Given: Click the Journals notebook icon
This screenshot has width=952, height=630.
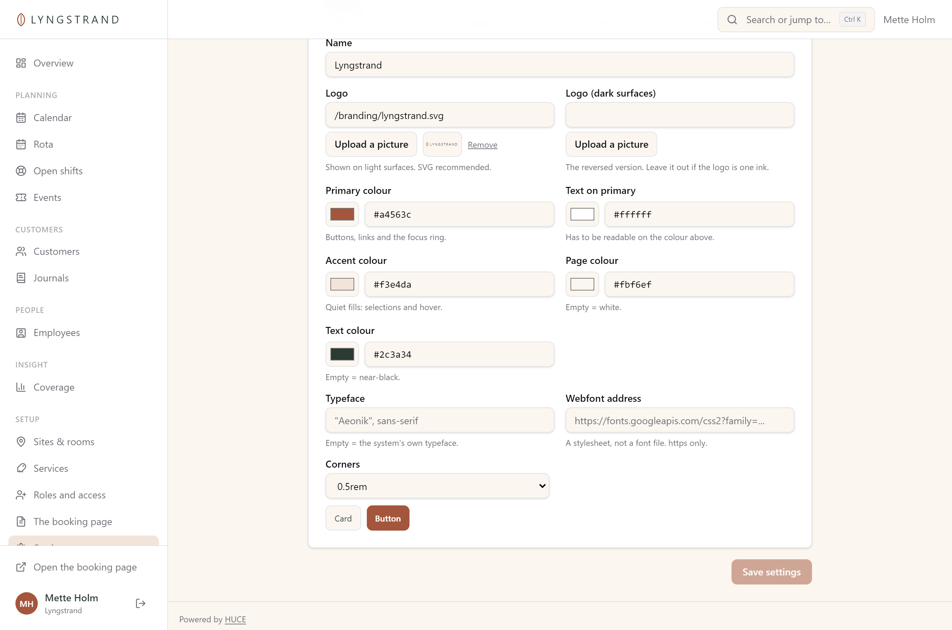Looking at the screenshot, I should [x=21, y=278].
